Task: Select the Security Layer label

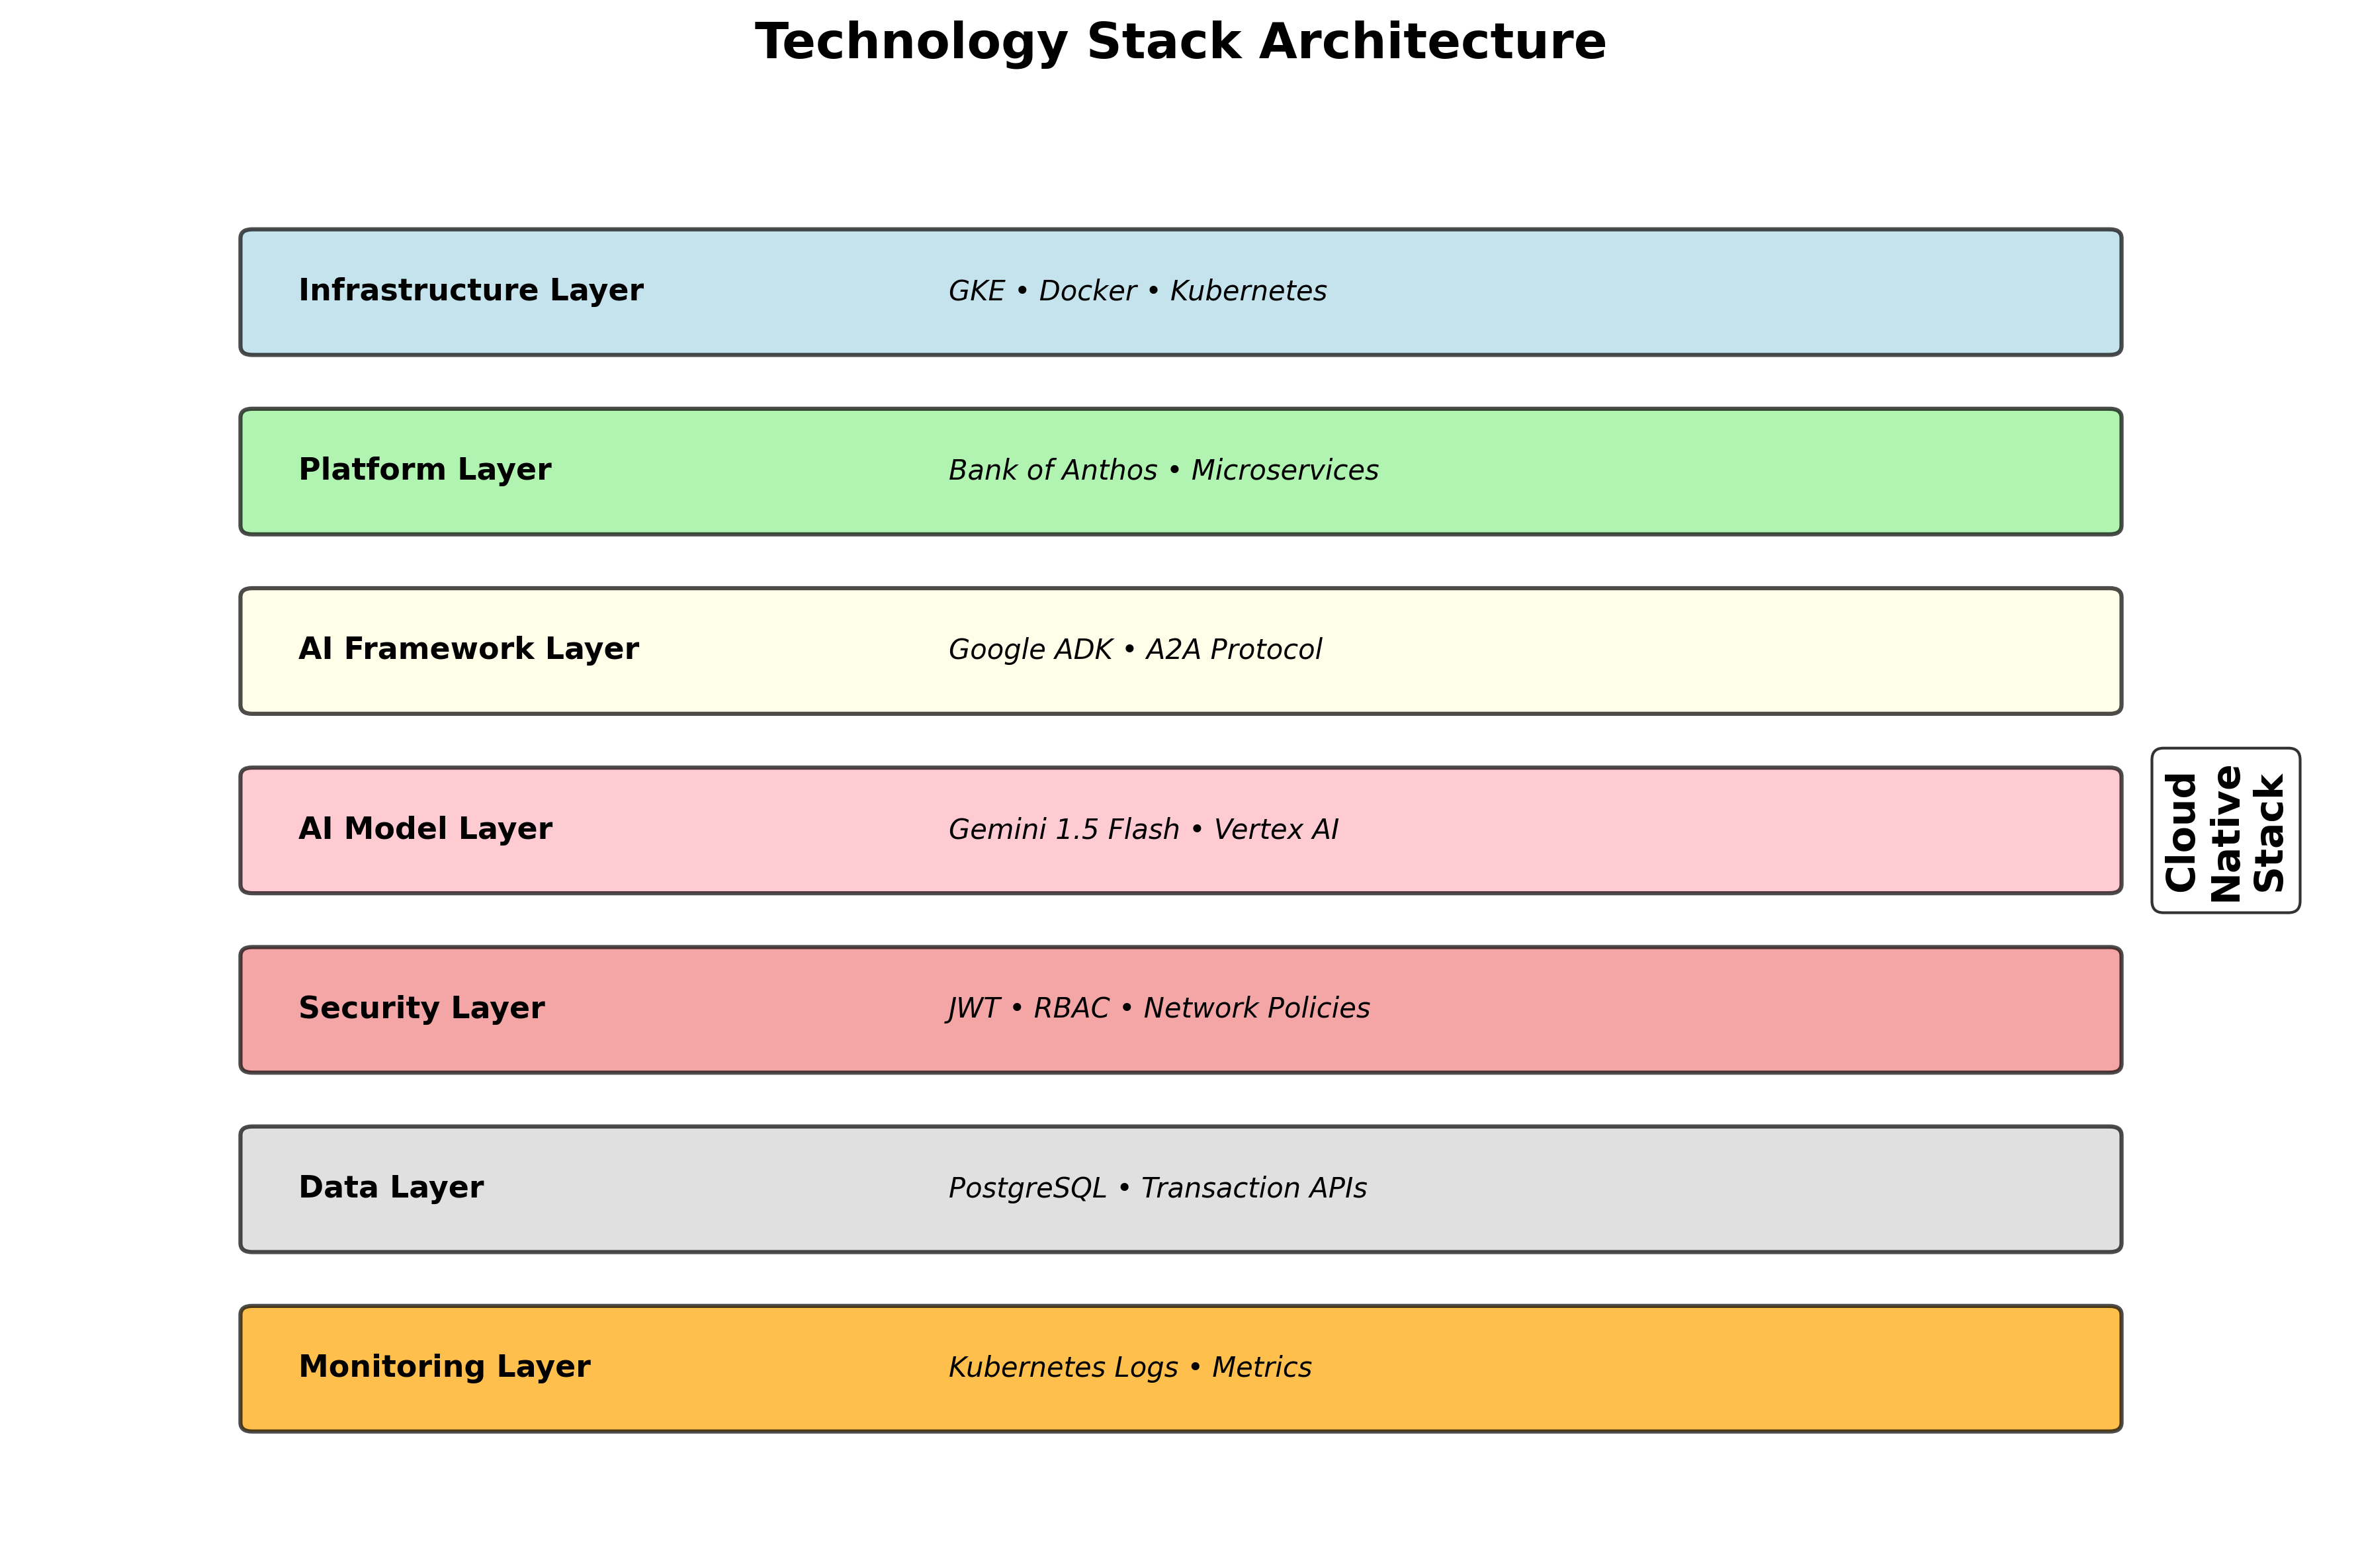Action: tap(421, 1008)
